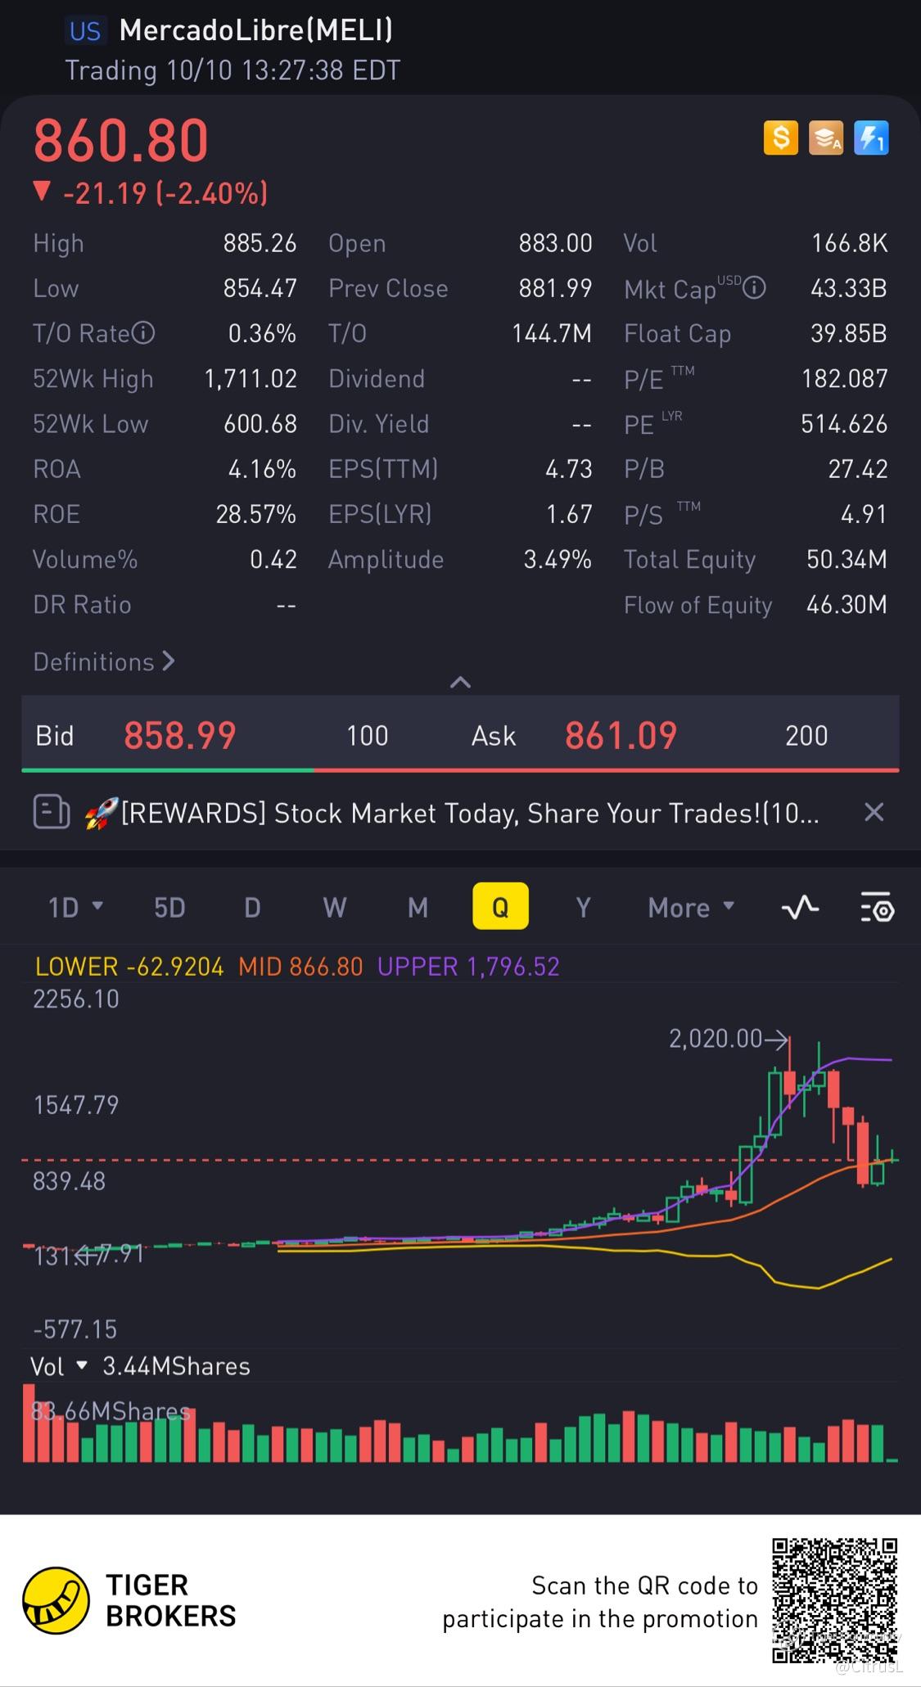
Task: Tap the MID 866.80 Bollinger label
Action: coord(300,967)
